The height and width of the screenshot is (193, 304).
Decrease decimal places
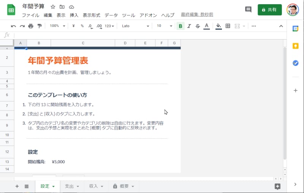coord(90,26)
